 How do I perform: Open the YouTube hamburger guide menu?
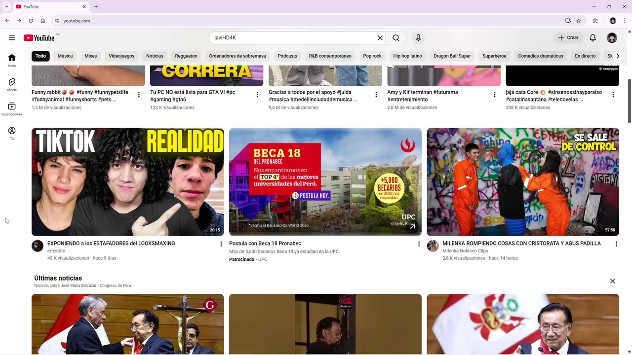(x=12, y=38)
